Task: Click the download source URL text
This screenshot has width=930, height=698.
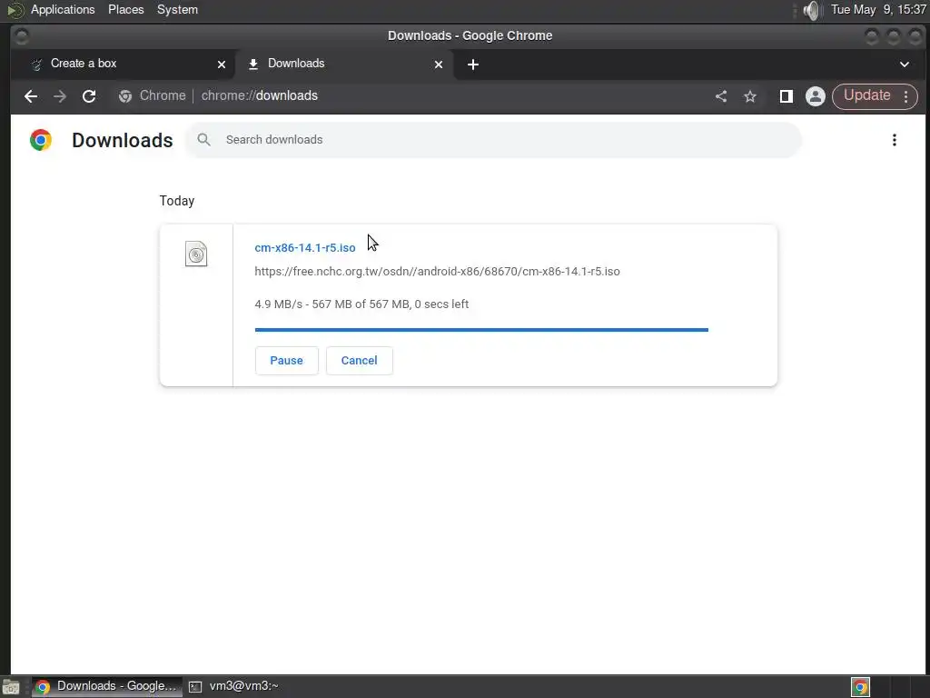Action: coord(437,271)
